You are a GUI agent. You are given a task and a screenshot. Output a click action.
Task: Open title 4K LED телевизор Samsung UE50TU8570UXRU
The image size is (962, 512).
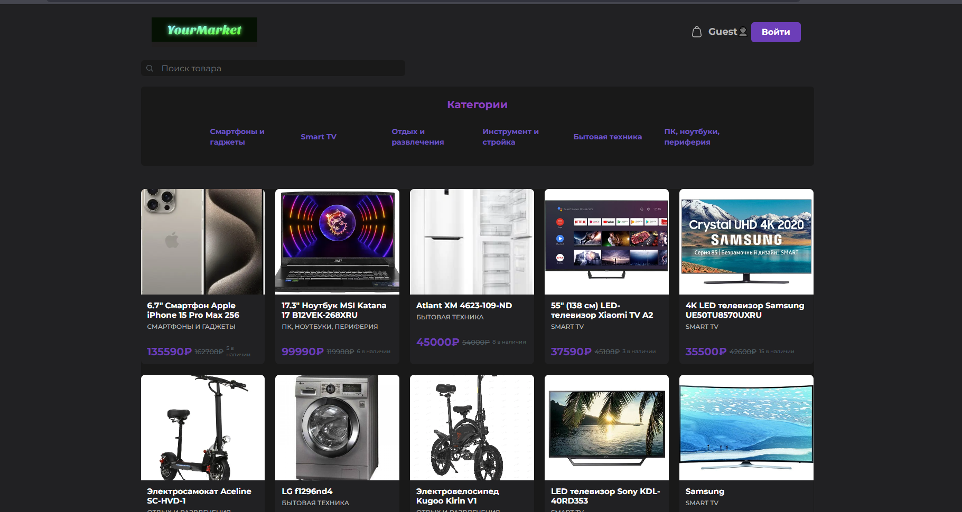click(x=745, y=310)
